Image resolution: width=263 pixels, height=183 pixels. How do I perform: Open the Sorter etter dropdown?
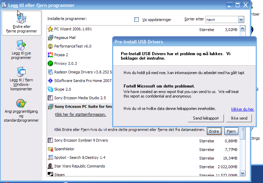click(241, 20)
